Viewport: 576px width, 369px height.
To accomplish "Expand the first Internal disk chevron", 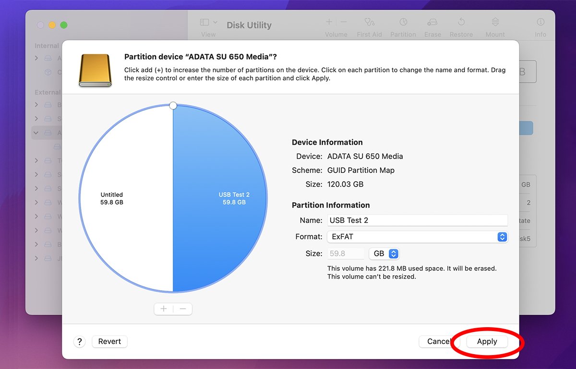I will click(36, 58).
